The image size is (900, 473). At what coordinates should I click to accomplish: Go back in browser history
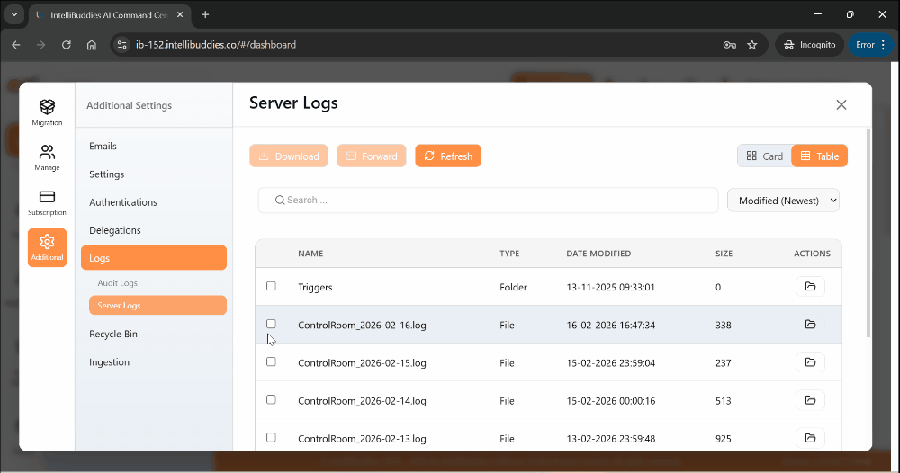[16, 45]
